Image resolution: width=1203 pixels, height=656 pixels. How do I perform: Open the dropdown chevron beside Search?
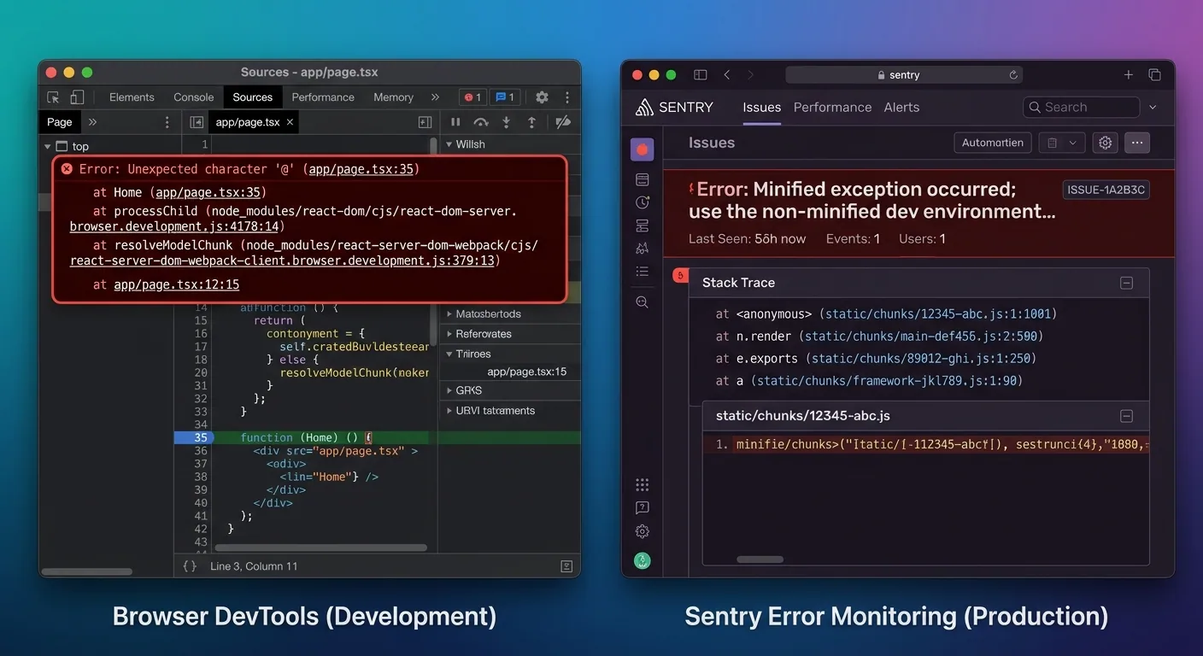click(x=1153, y=107)
